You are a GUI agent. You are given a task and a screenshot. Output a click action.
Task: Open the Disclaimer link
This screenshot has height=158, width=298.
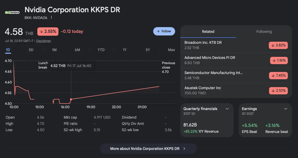(44, 41)
